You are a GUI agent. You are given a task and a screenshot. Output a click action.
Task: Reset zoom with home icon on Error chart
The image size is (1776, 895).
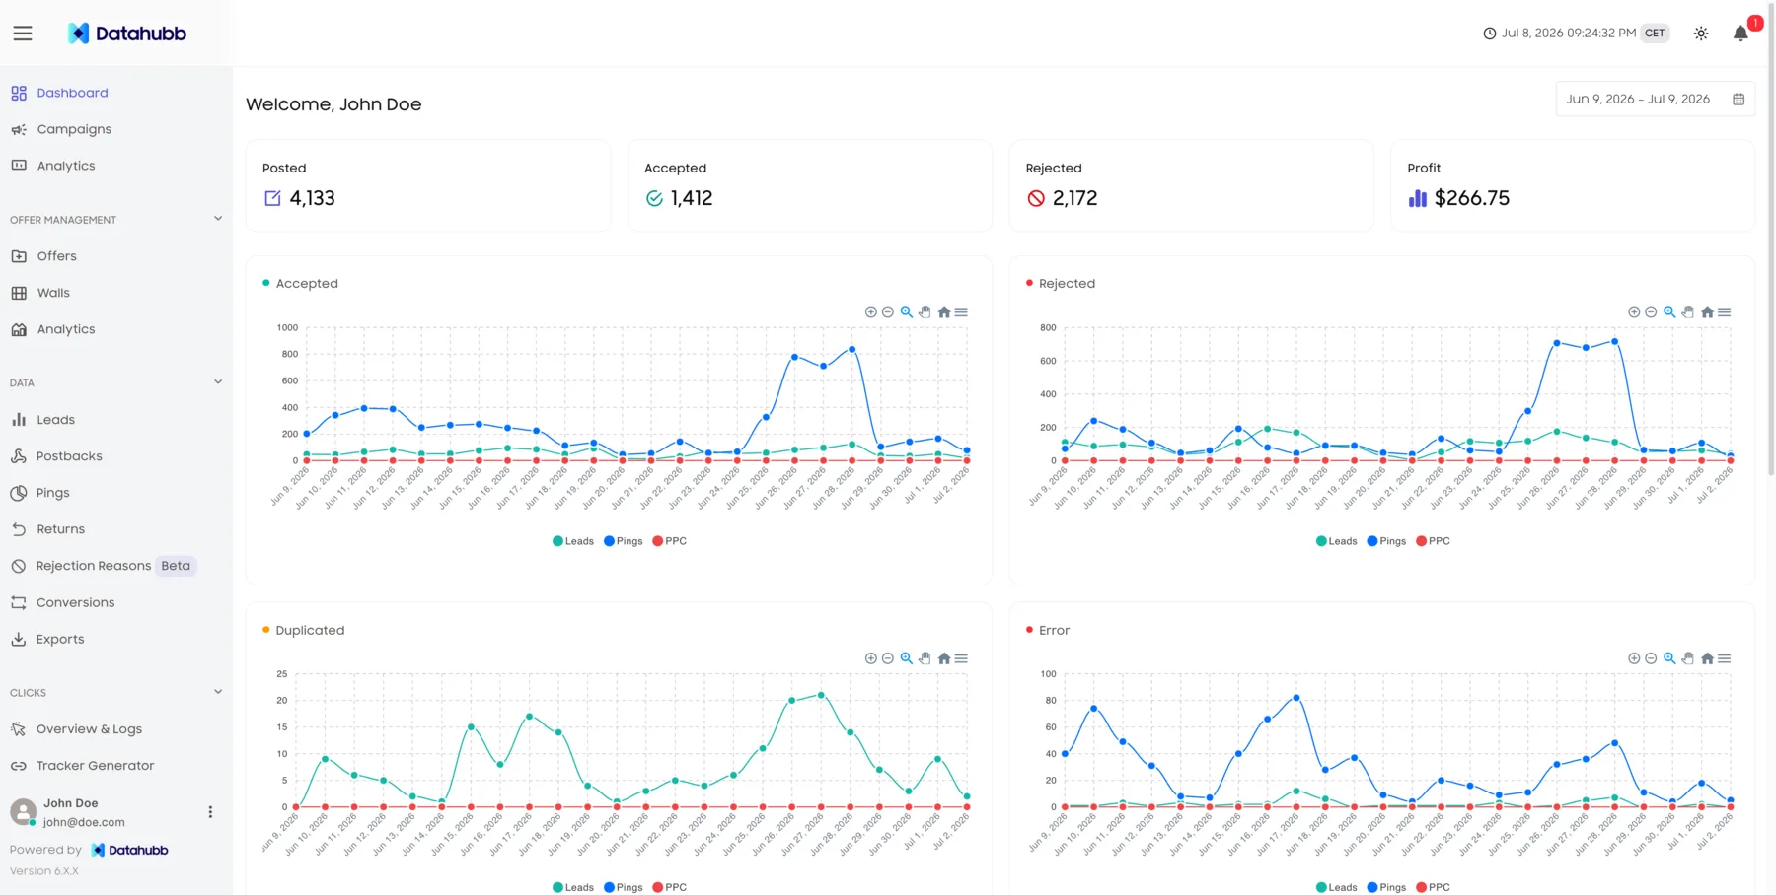1707,658
